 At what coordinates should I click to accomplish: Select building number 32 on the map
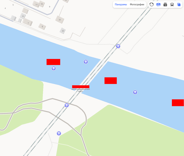[63, 31]
